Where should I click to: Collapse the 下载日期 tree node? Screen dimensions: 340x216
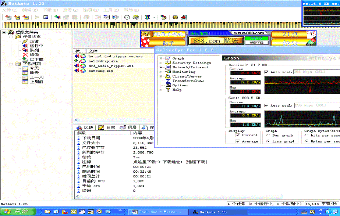tap(11, 64)
